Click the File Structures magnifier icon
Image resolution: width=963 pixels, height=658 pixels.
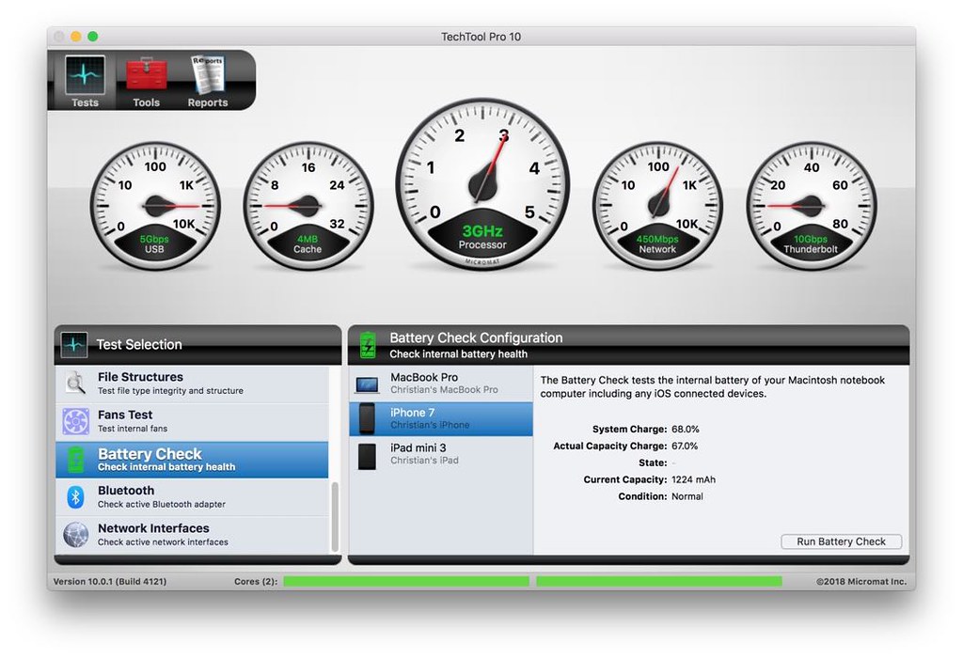point(75,384)
